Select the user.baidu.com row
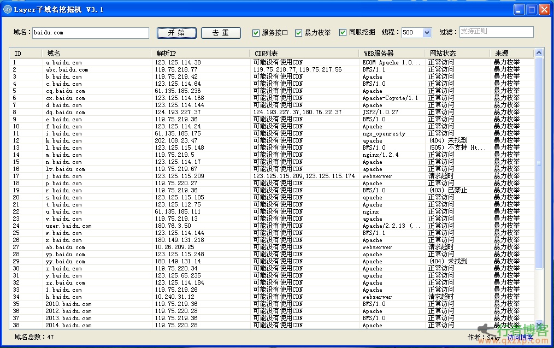 tap(272, 226)
